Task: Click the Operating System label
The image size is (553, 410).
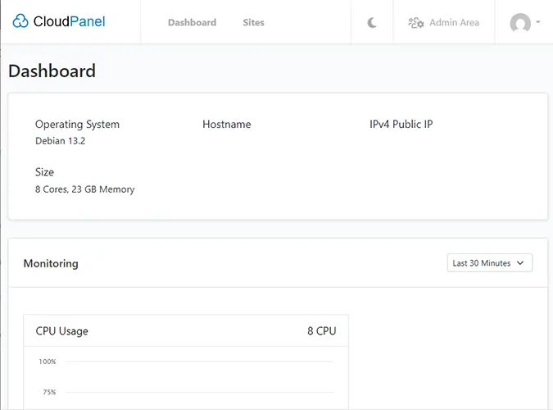Action: coord(77,125)
